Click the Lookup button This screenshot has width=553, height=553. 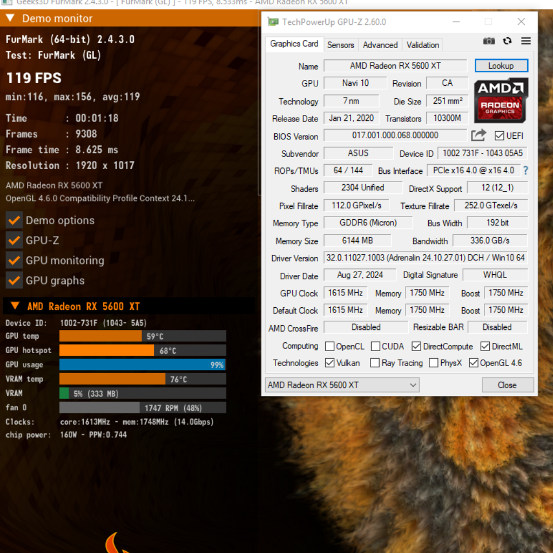501,66
